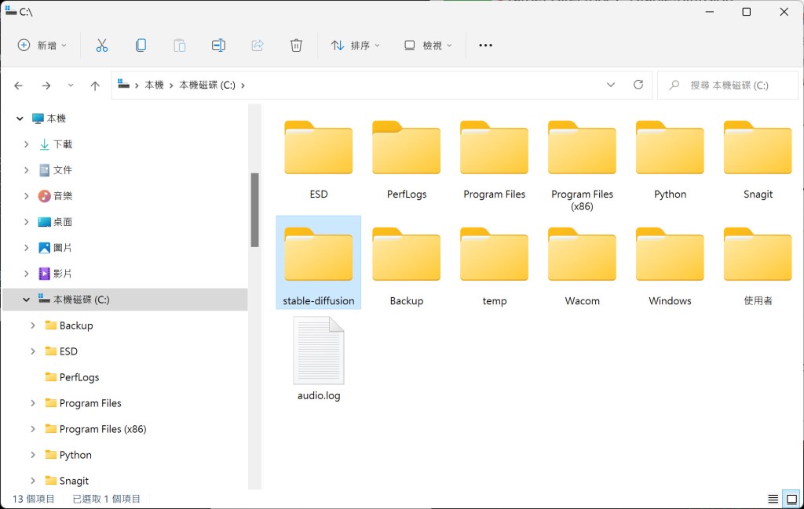Open the 排序 (Sort) dropdown menu

click(355, 45)
